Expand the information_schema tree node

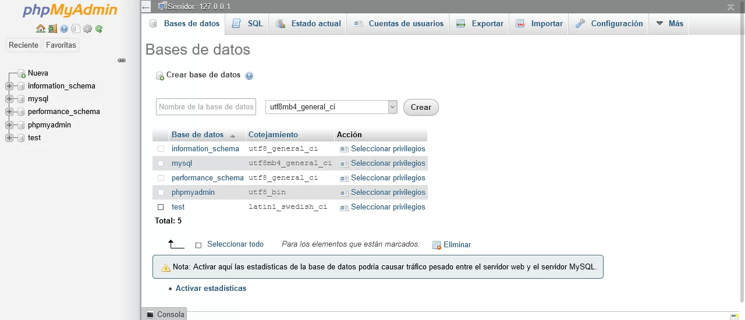click(9, 86)
